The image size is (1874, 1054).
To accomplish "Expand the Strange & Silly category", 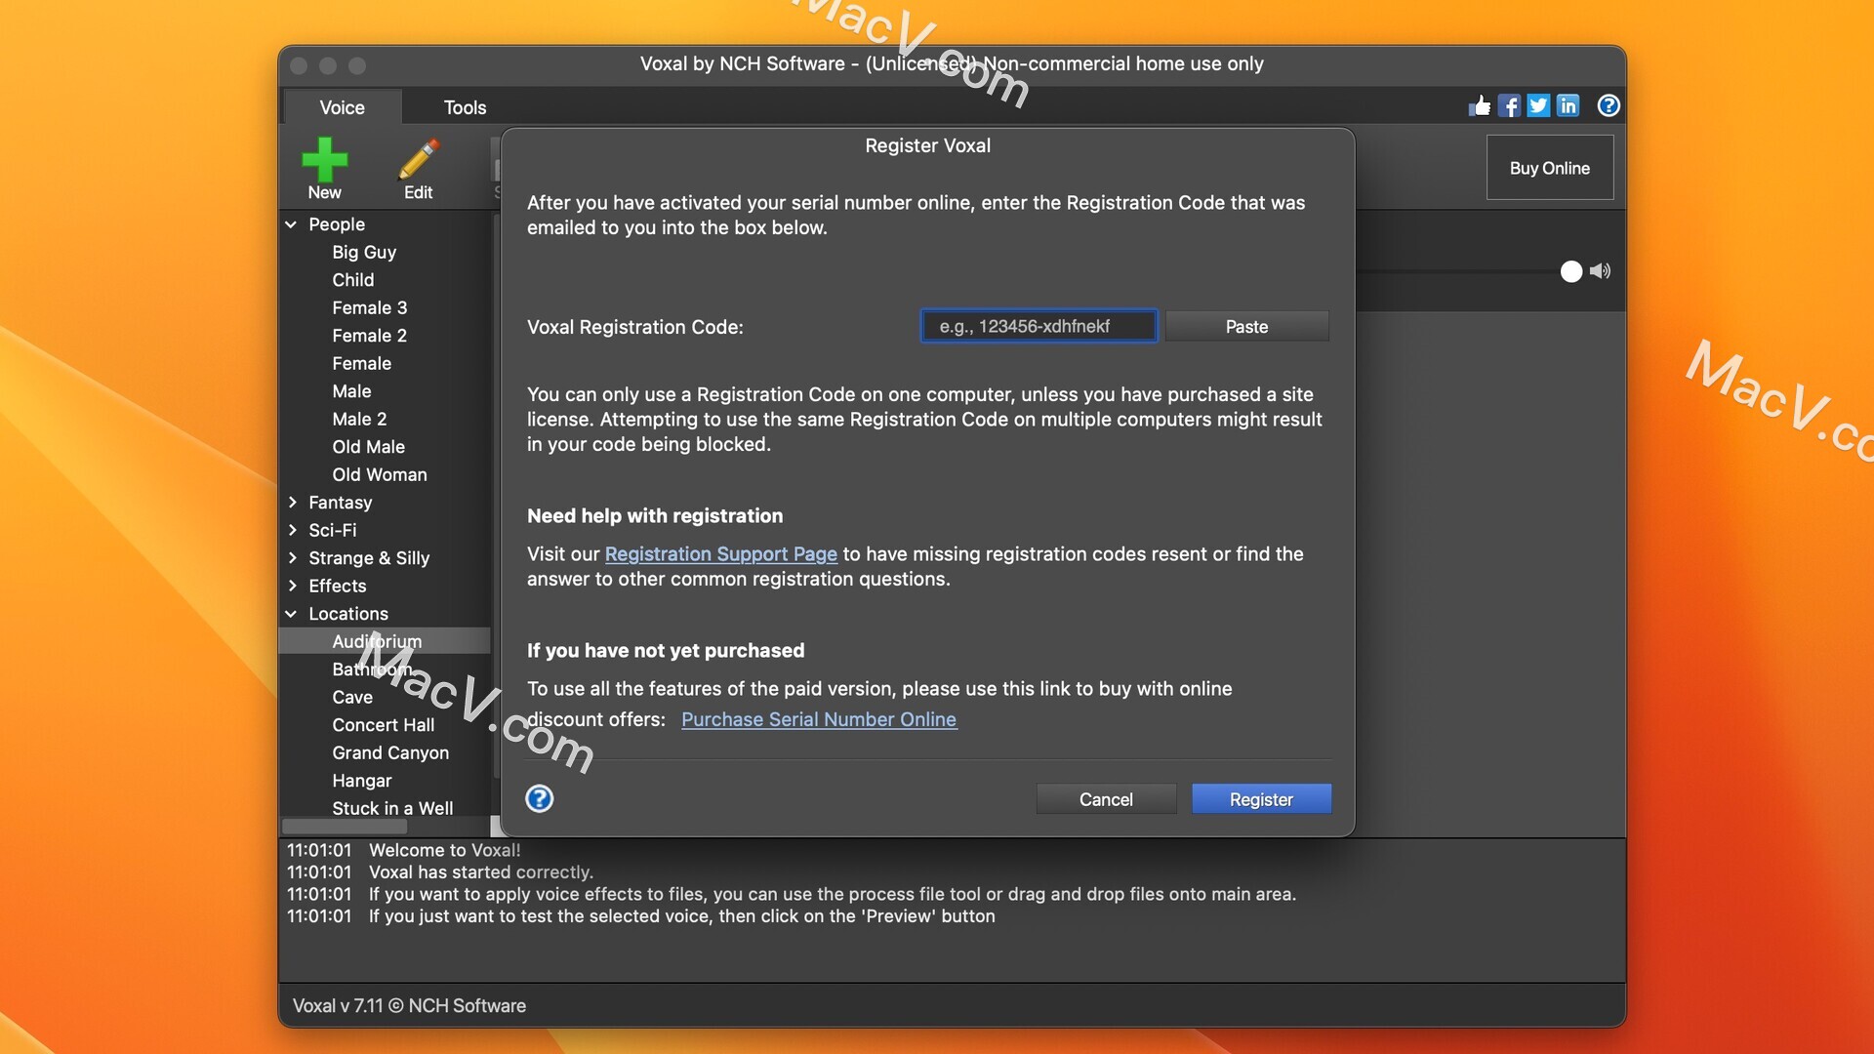I will [294, 557].
